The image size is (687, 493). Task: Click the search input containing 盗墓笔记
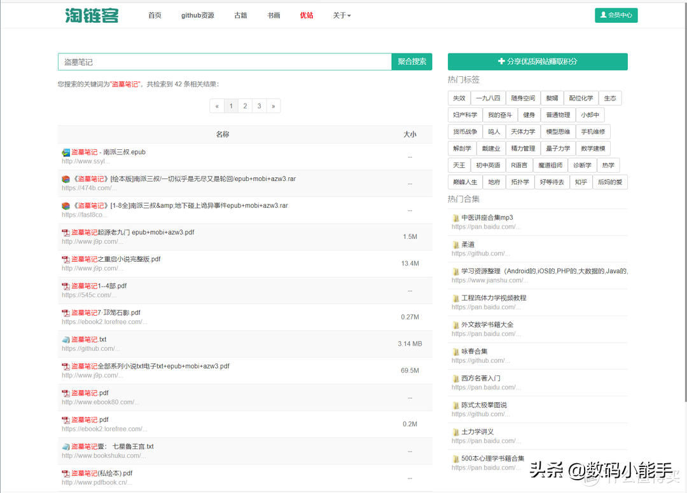click(223, 62)
